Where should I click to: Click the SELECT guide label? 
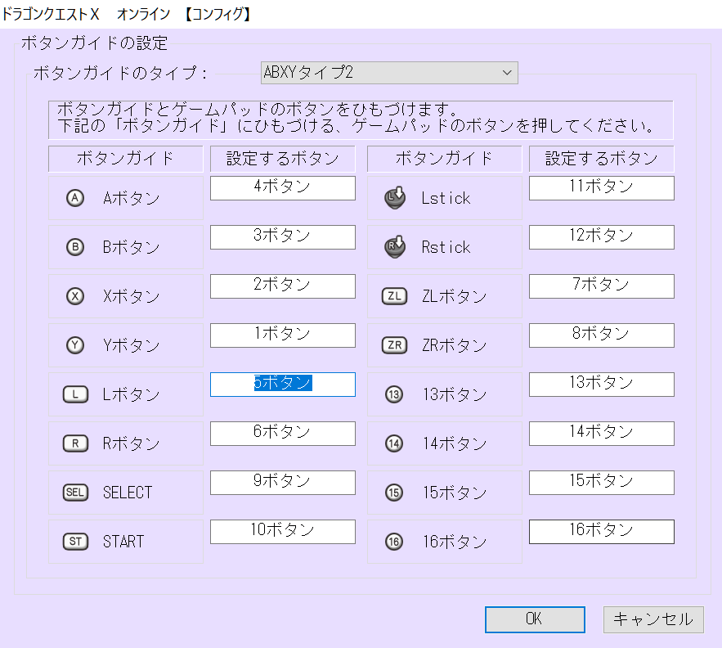click(128, 493)
